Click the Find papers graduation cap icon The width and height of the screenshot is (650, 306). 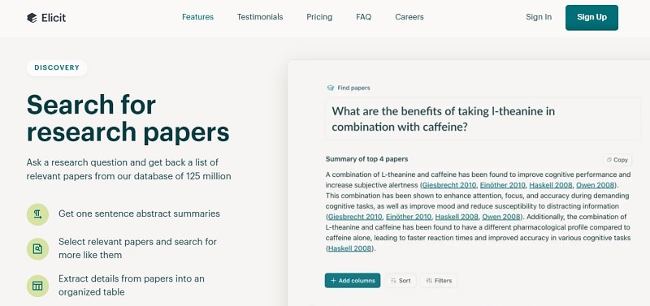(331, 88)
